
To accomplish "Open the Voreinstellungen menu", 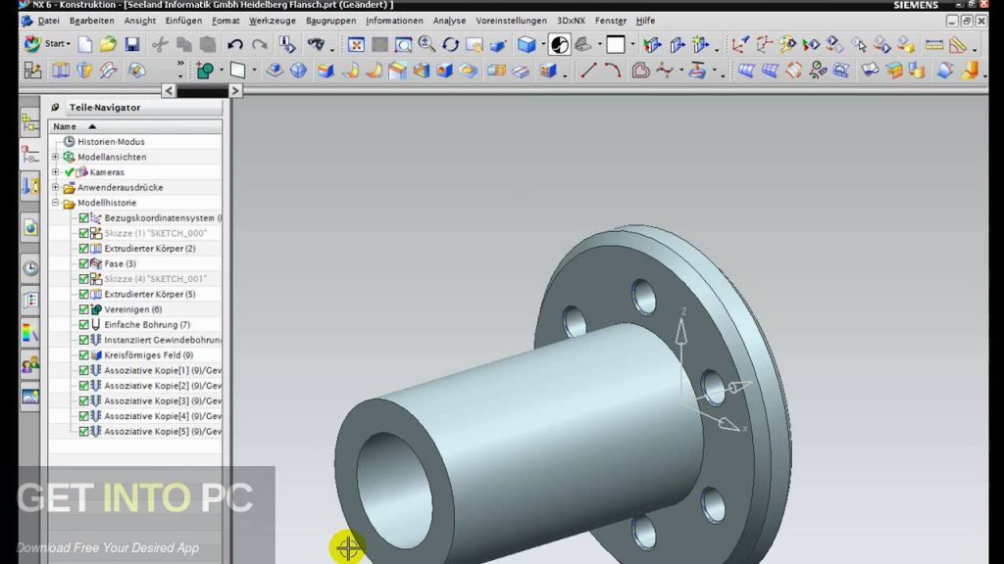I will 511,21.
